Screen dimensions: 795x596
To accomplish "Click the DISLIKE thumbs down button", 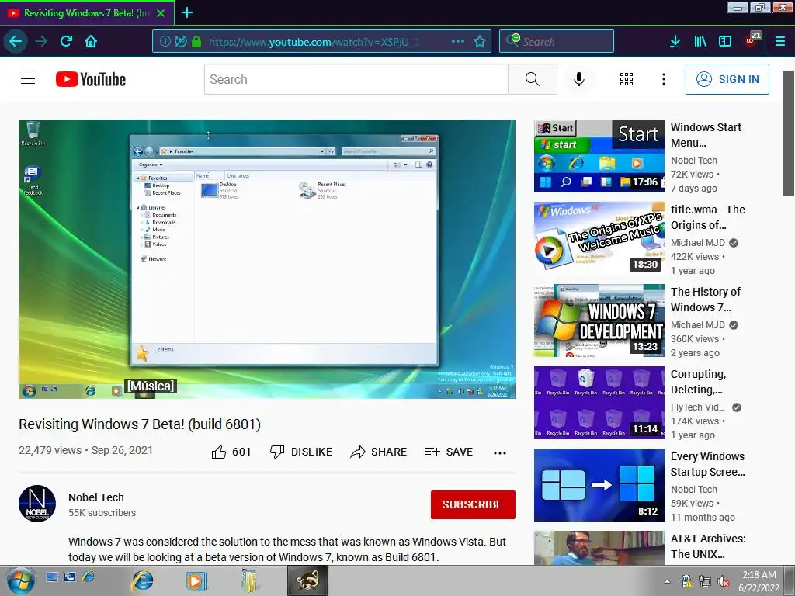I will pos(301,452).
